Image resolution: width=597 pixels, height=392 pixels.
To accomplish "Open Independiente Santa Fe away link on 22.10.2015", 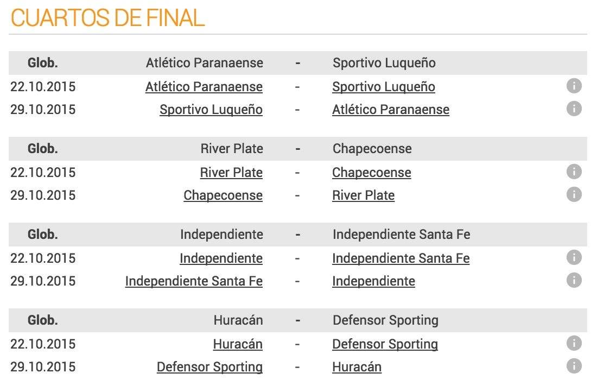I will tap(401, 258).
